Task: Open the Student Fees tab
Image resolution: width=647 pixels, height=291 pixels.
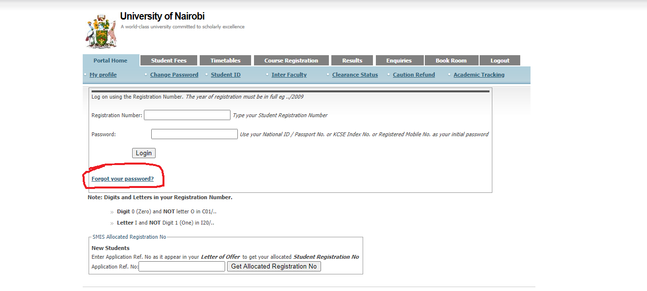Action: 169,61
